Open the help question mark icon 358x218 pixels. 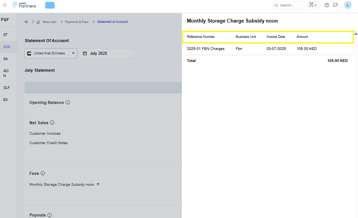click(327, 5)
